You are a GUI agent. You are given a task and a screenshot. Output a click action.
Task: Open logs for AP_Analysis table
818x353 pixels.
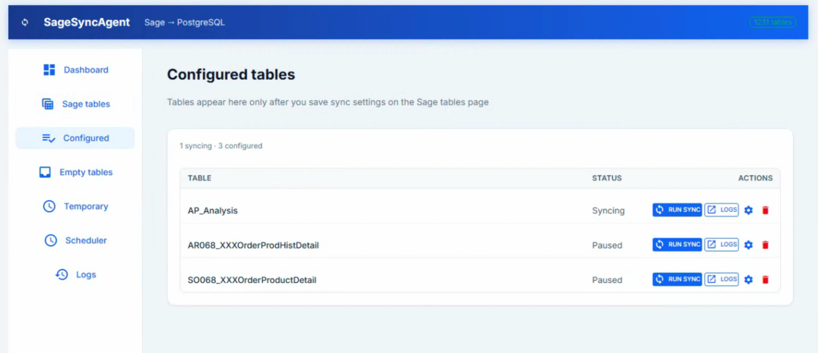pos(722,210)
